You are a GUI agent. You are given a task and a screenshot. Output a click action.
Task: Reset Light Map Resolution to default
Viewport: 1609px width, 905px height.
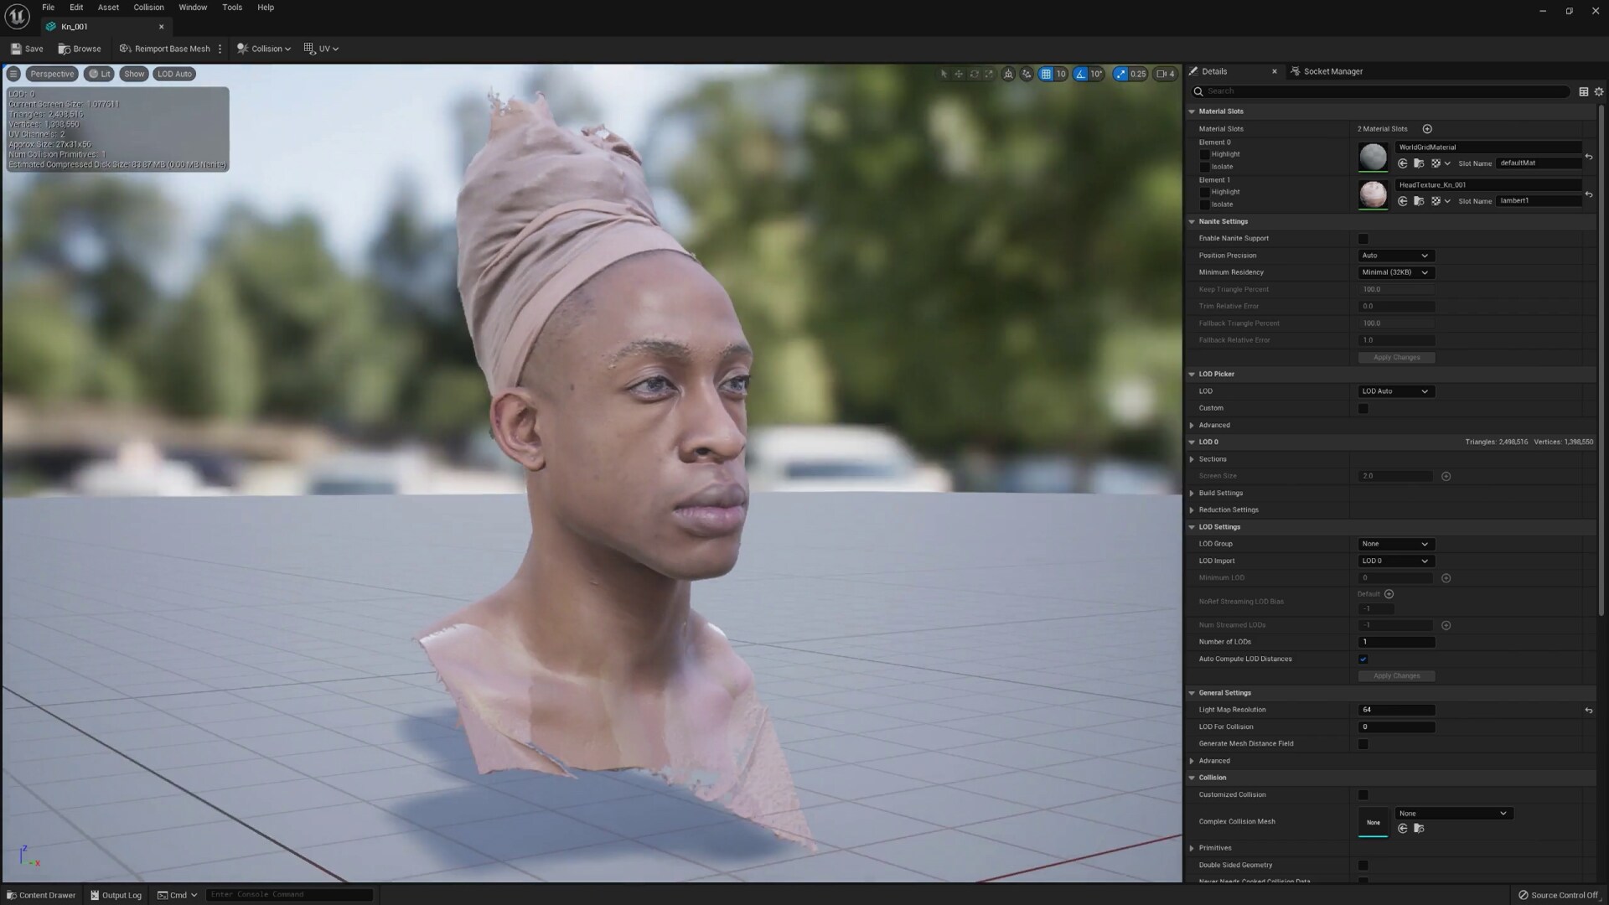(1589, 711)
